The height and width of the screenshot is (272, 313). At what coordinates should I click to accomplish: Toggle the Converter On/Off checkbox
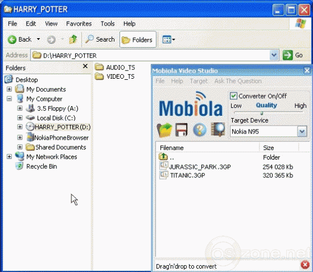click(x=233, y=96)
